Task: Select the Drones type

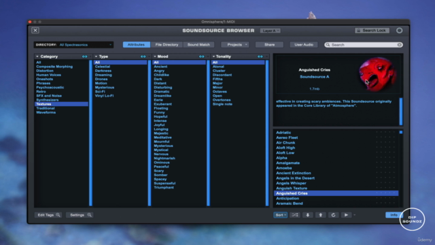Action: (101, 79)
